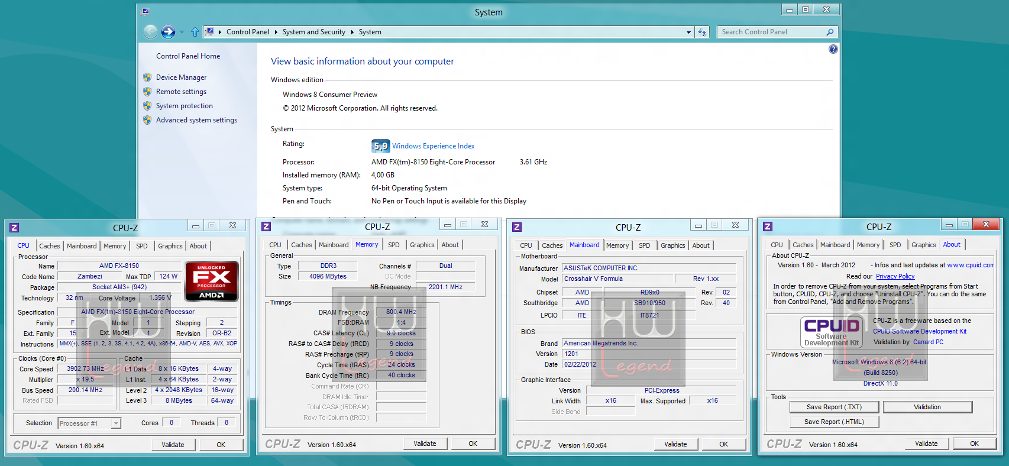The height and width of the screenshot is (466, 1009).
Task: Open Device Manager link
Action: (182, 77)
